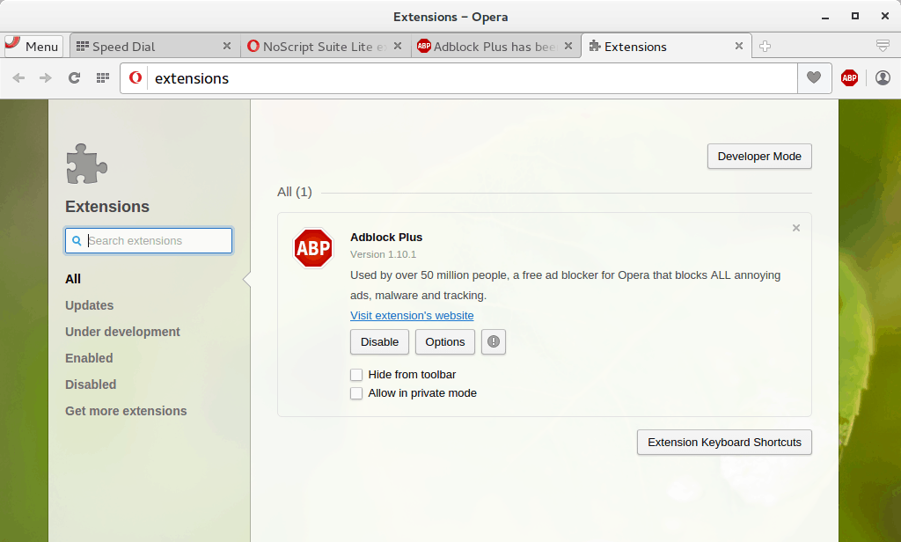Close the Speed Dial tab
This screenshot has height=542, width=901.
click(227, 46)
